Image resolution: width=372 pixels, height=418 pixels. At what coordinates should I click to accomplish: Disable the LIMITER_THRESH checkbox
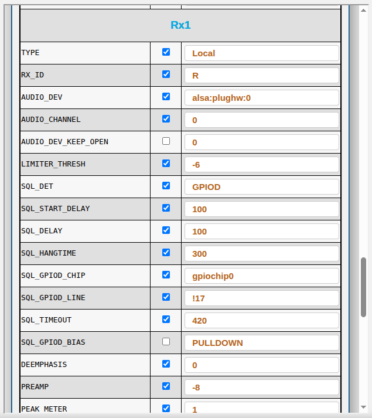tap(166, 164)
